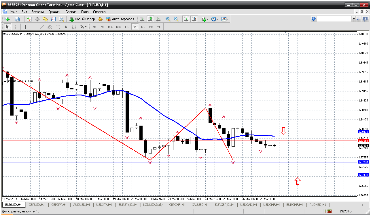Open the Navigator favorites folder icon
Screen dimensions: 371x215
point(45,19)
